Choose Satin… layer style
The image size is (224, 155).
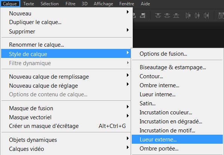click(x=177, y=103)
